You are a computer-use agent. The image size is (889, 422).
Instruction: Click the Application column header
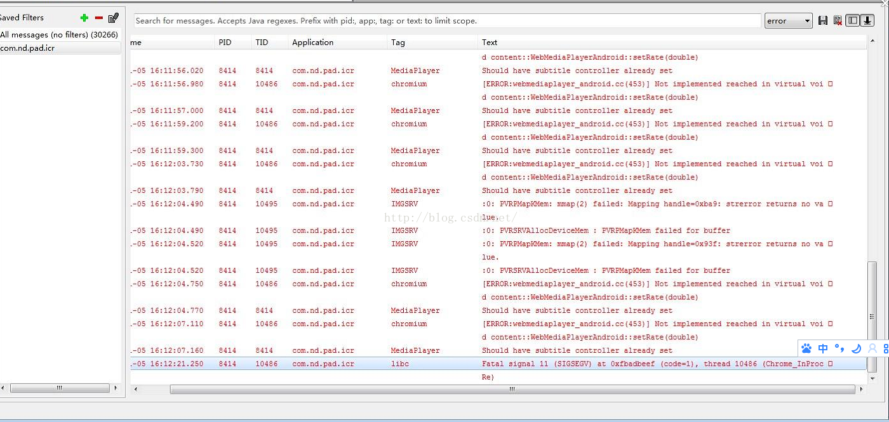pyautogui.click(x=338, y=43)
